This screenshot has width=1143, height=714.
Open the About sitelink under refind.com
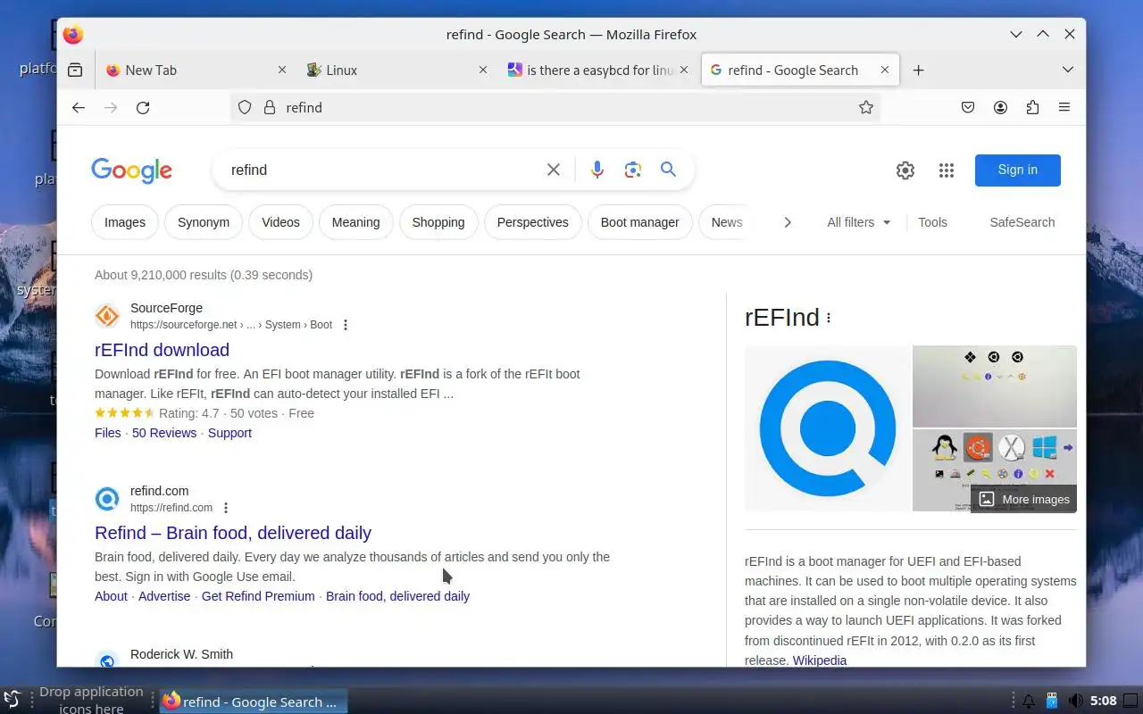[x=111, y=596]
